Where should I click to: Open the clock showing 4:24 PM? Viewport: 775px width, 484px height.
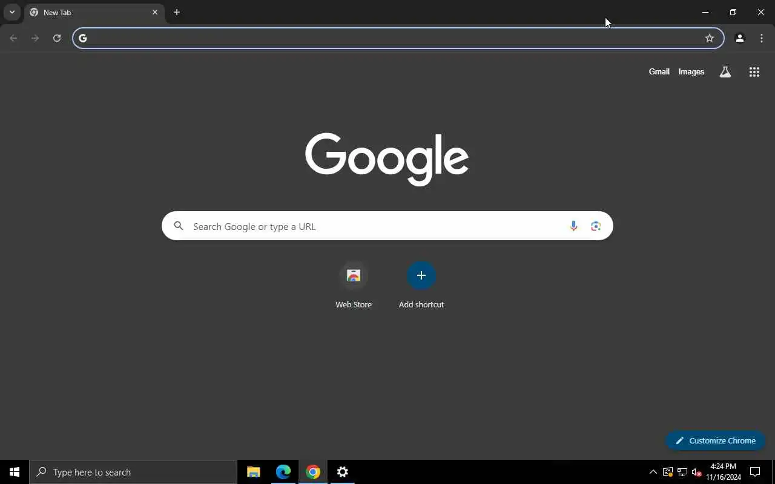724,472
